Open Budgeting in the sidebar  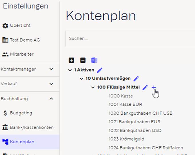point(21,113)
